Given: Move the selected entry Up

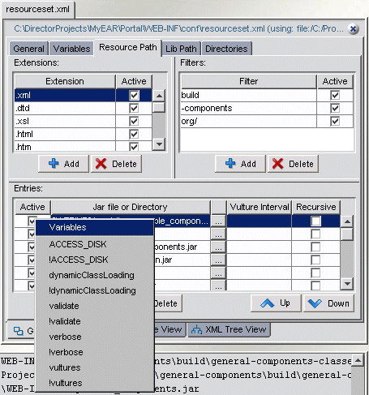Looking at the screenshot, I should 276,303.
